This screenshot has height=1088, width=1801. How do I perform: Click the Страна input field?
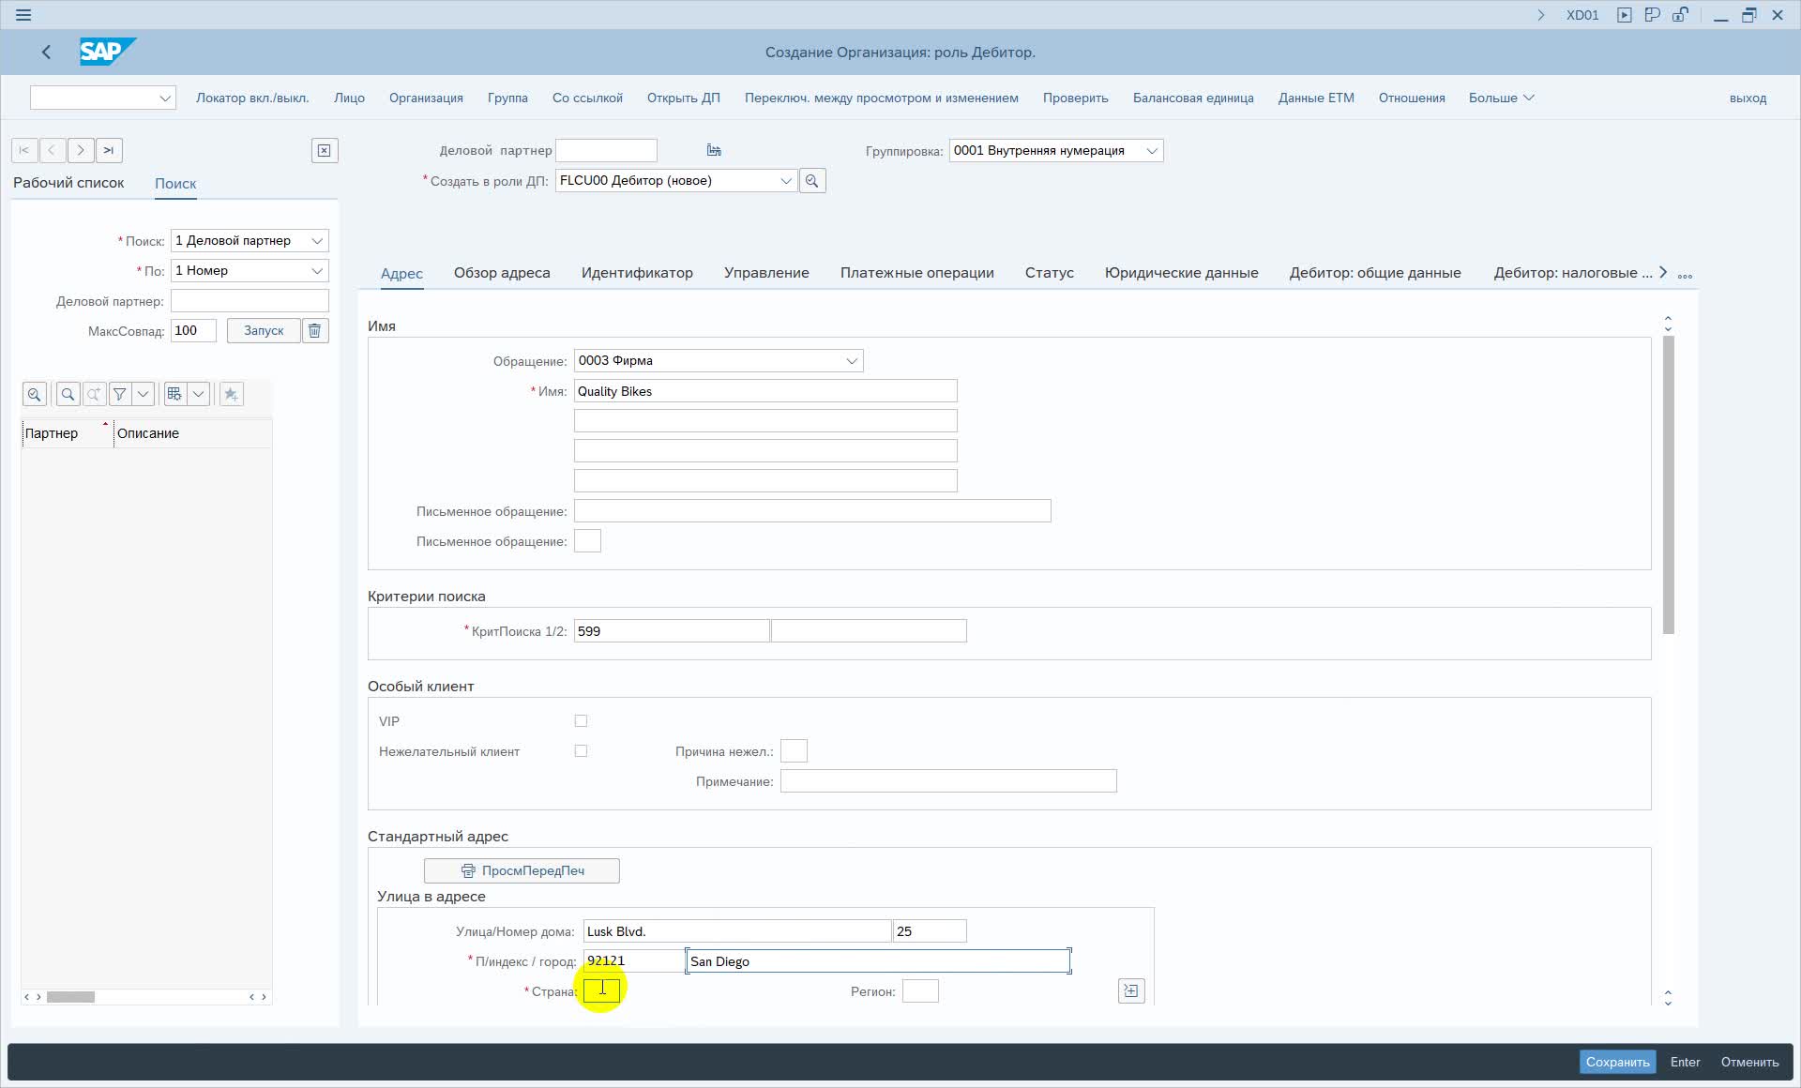pos(601,991)
